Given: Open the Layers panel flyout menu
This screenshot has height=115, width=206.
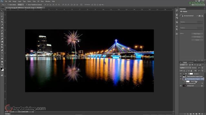Looking at the screenshot, I should coord(204,63).
